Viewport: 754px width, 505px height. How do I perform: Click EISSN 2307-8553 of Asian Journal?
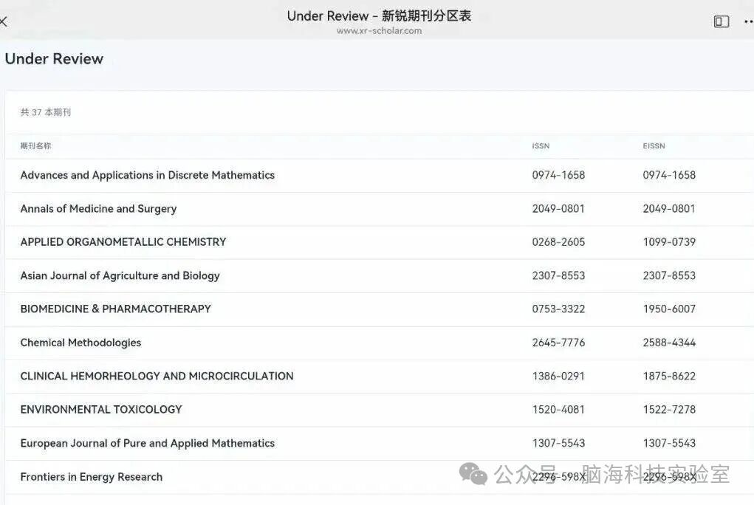[669, 275]
